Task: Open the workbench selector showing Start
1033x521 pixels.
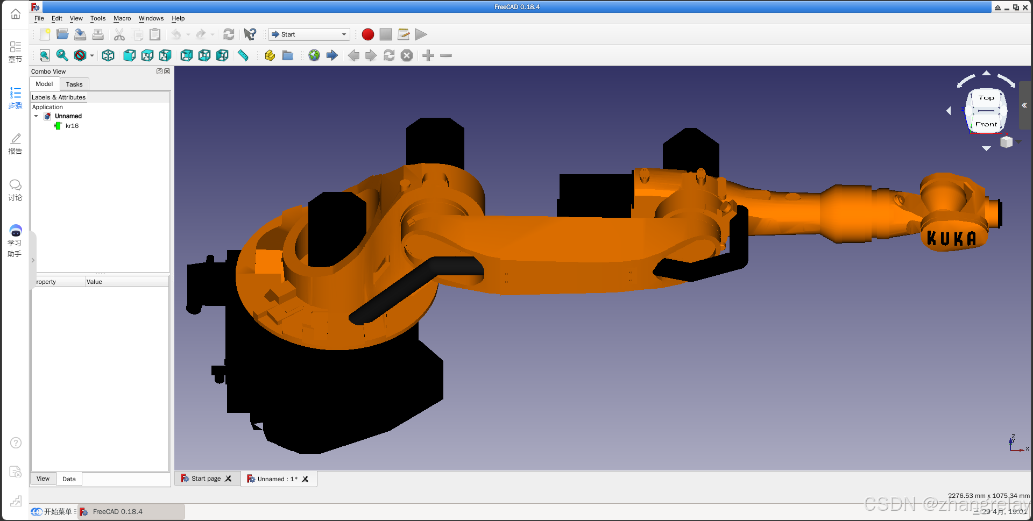Action: 309,34
